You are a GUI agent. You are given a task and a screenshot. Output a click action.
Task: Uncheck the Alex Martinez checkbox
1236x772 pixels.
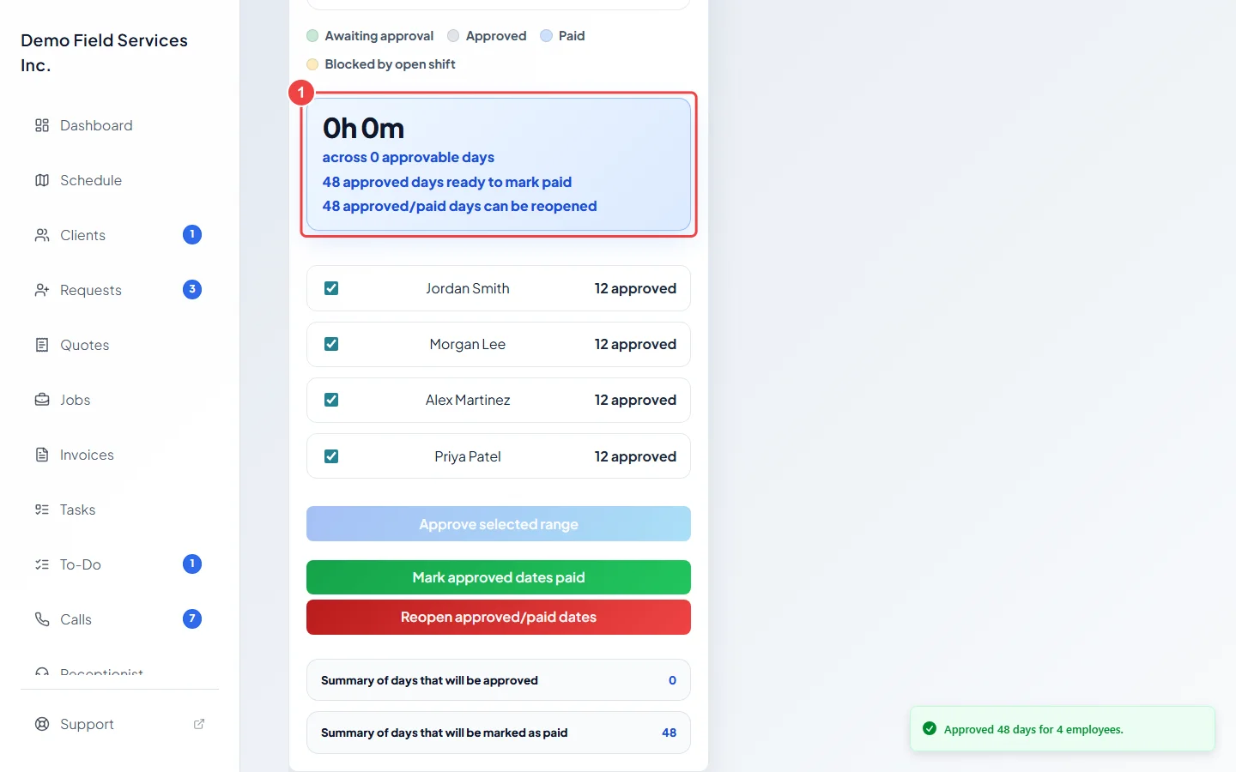coord(331,400)
